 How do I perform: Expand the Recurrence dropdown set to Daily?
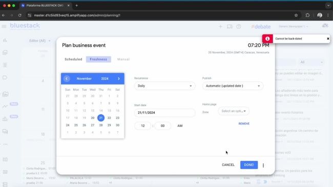click(165, 86)
